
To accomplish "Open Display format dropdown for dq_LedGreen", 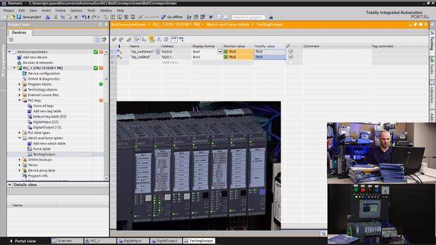I will (x=220, y=52).
